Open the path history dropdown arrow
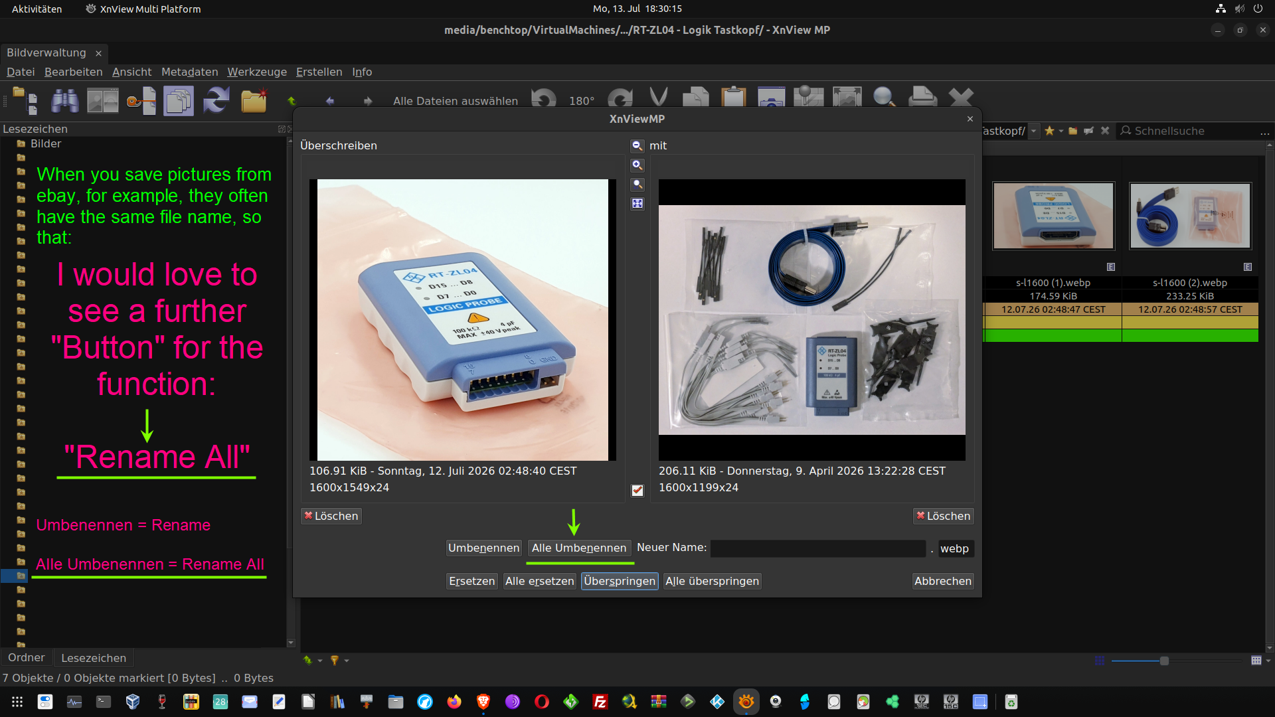The width and height of the screenshot is (1275, 717). pos(1034,131)
